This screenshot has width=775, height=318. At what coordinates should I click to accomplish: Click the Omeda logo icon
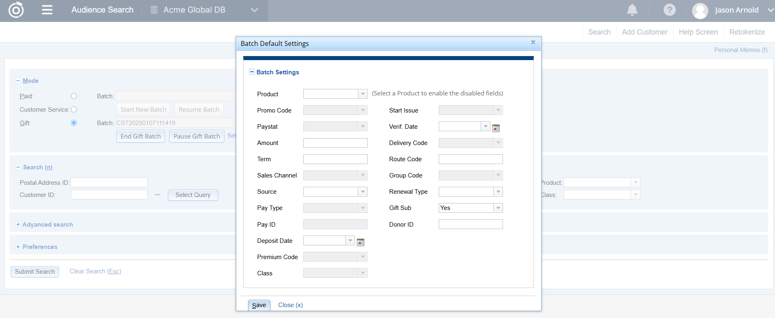(16, 10)
